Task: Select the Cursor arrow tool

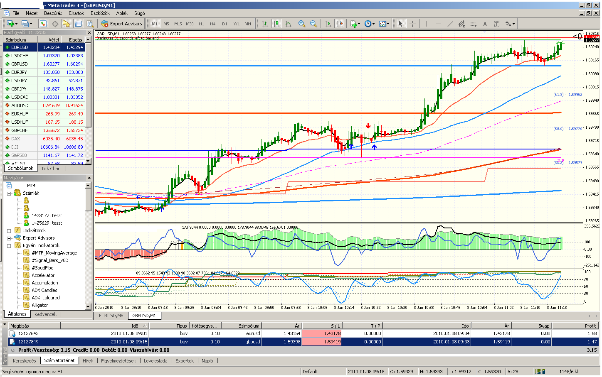Action: [401, 24]
